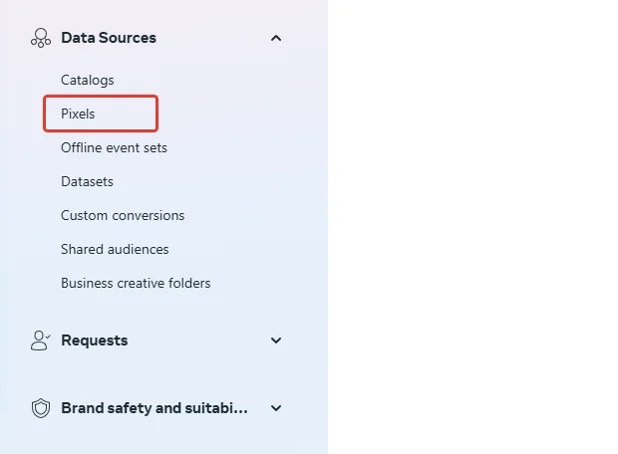Navigate to Custom conversions
The image size is (618, 454).
click(123, 215)
